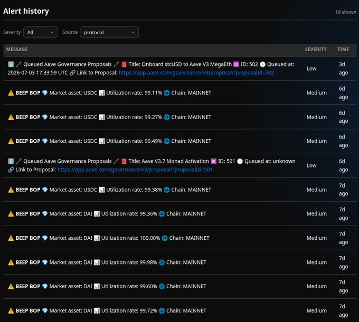
Task: Open the Source protocol dropdown
Action: 109,32
